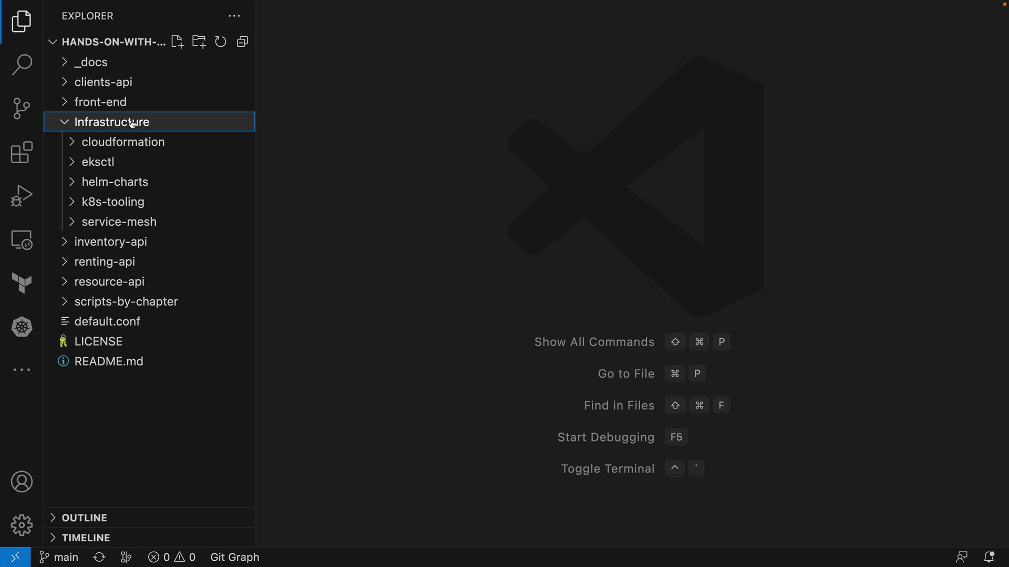Open Git Graph from status bar
1009x567 pixels.
pyautogui.click(x=234, y=557)
